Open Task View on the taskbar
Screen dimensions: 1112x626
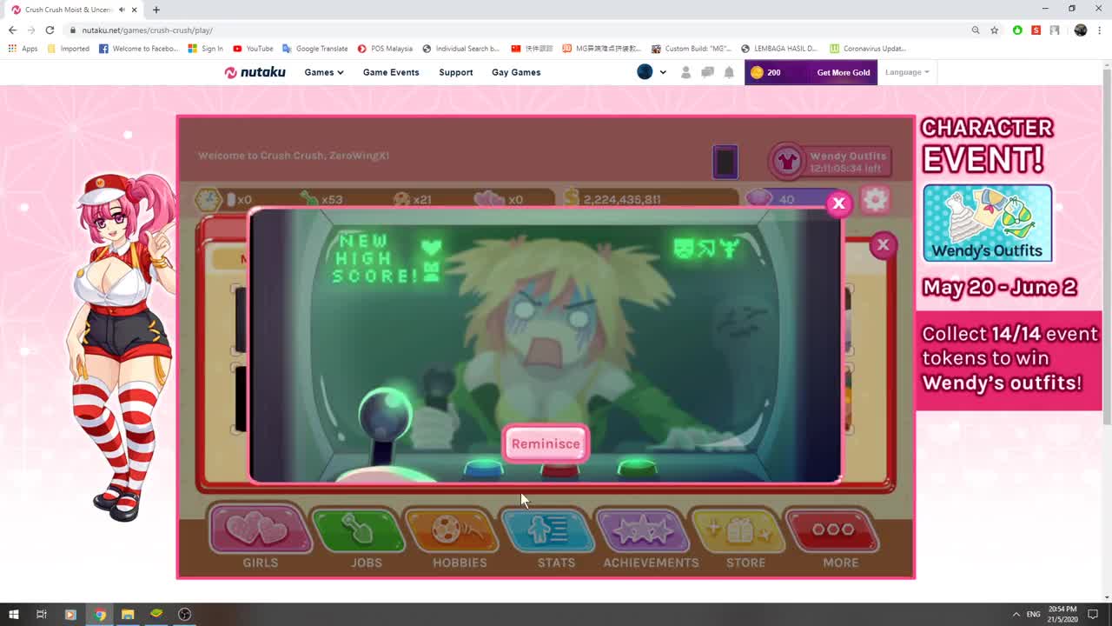click(x=41, y=614)
